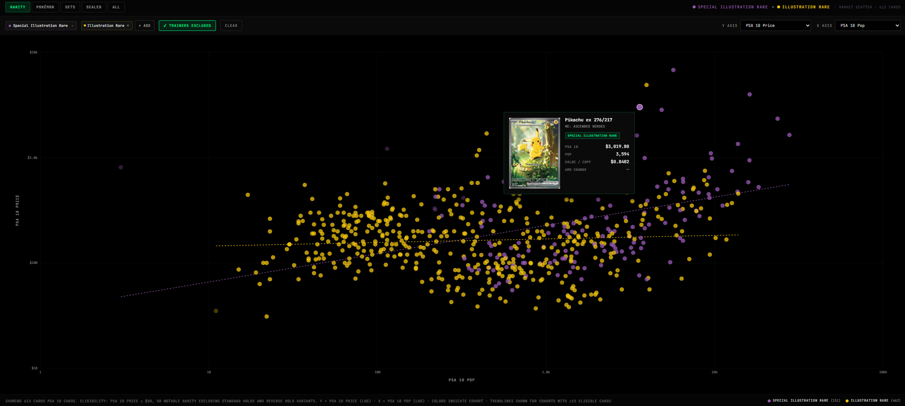Click the Pikachu ex card thumbnail in tooltip

[x=535, y=153]
